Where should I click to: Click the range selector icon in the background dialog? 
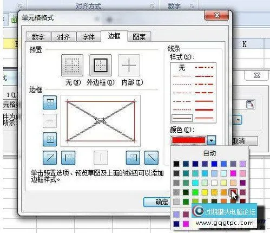(251, 104)
